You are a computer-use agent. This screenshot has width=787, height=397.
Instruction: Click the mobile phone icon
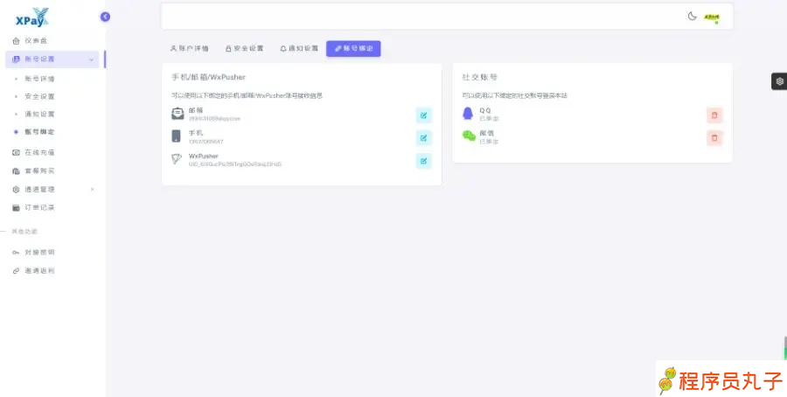click(176, 136)
